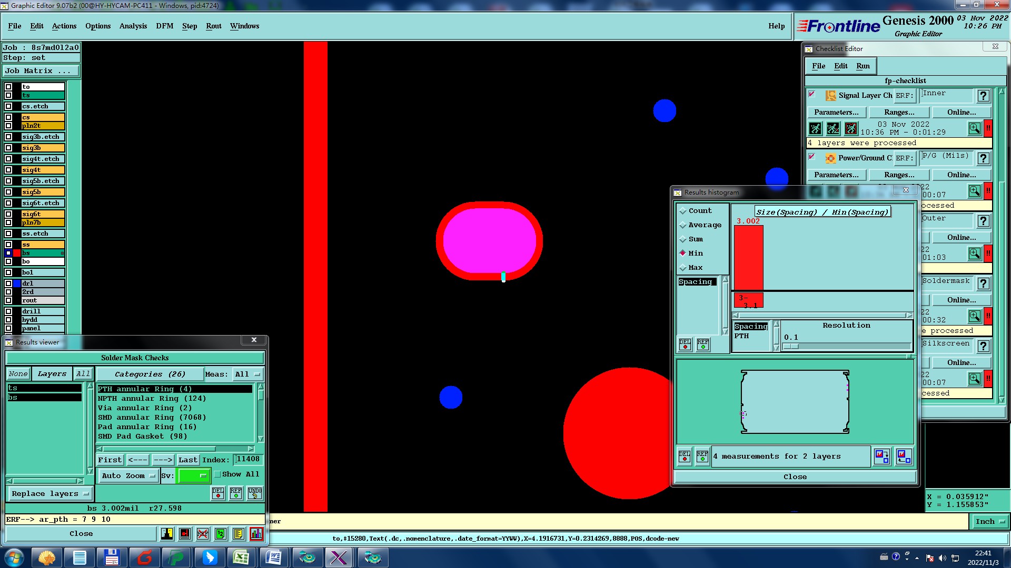Image resolution: width=1011 pixels, height=568 pixels.
Task: Click the black-yellow silhouette icon in Results viewer
Action: (x=167, y=534)
